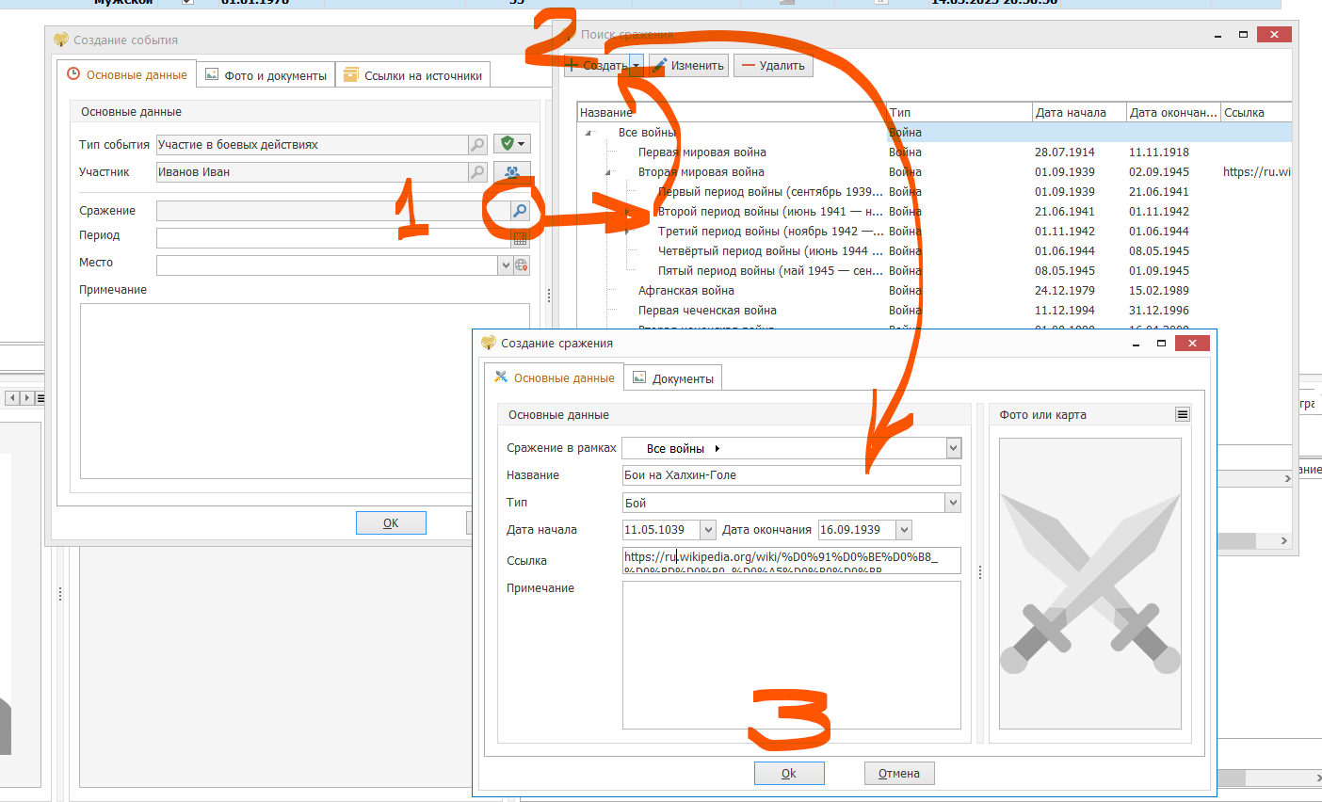Click the green shield button near Тип события
This screenshot has width=1322, height=802.
[511, 144]
